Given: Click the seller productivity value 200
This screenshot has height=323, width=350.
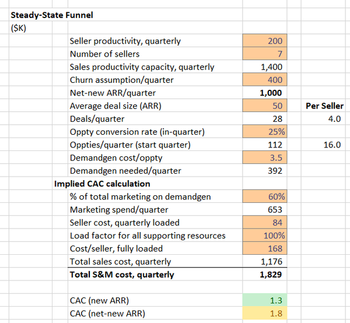Looking at the screenshot, I should click(265, 41).
